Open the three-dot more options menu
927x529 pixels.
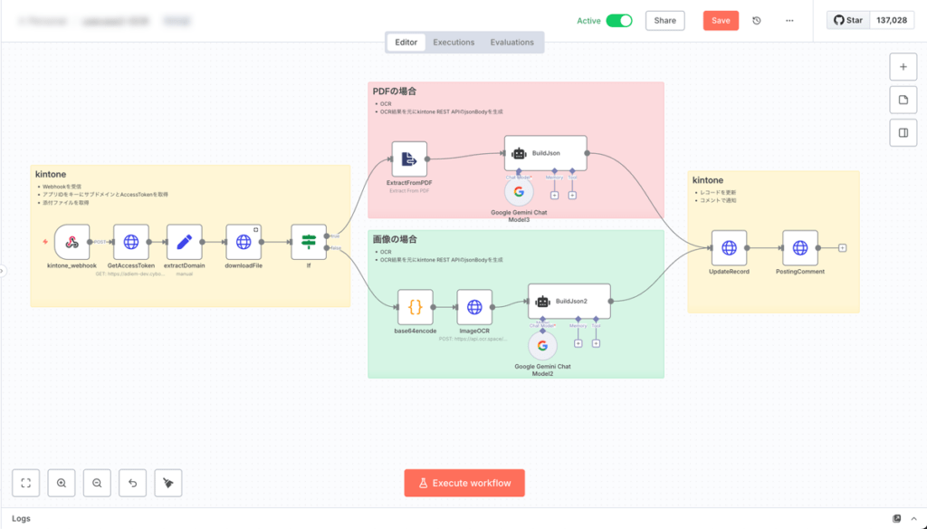pos(789,21)
